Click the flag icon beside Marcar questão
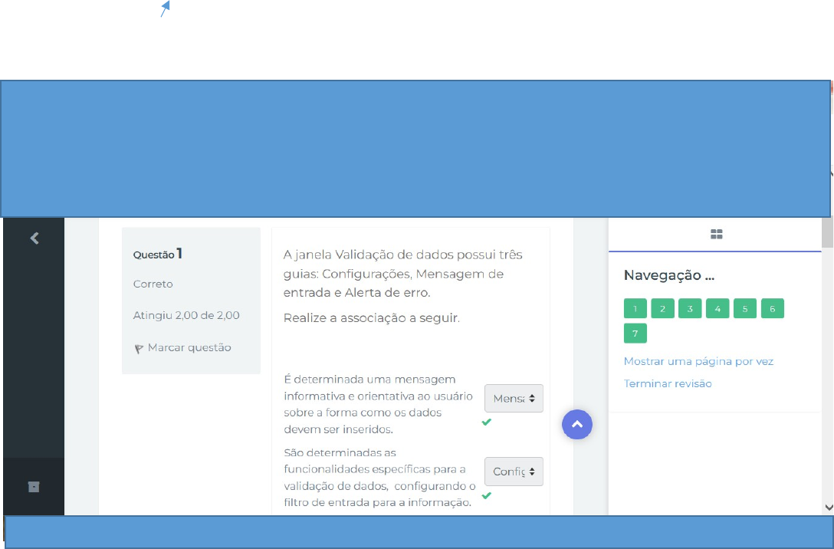 [139, 348]
